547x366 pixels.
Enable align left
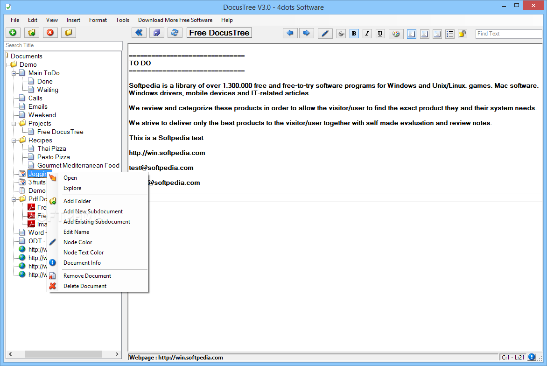(x=412, y=34)
